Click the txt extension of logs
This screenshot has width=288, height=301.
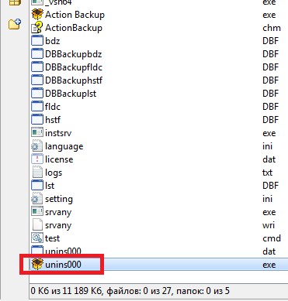(267, 173)
